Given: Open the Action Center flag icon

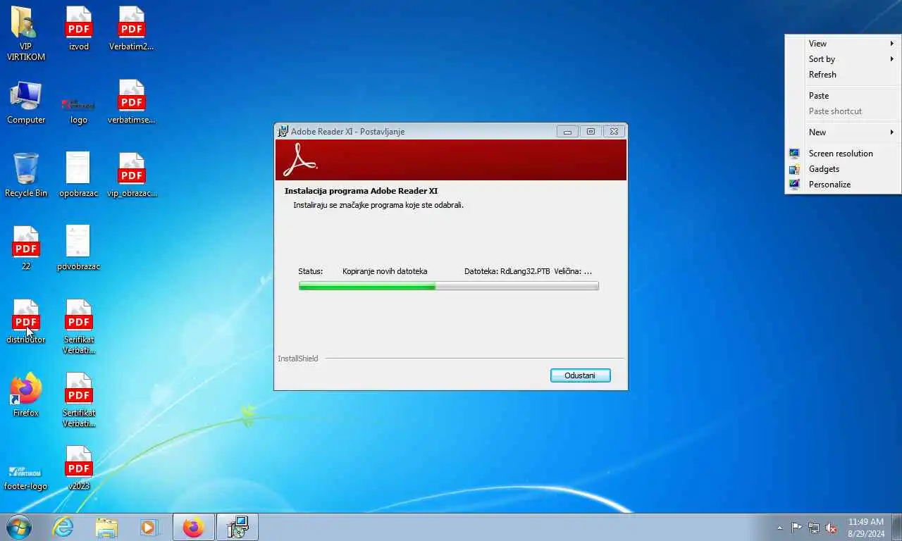Looking at the screenshot, I should coord(796,528).
